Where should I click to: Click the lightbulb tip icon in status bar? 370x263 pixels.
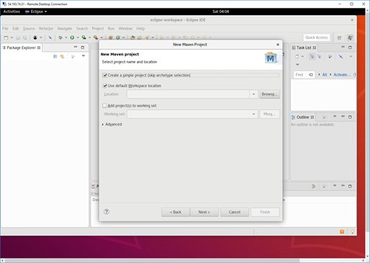click(352, 231)
